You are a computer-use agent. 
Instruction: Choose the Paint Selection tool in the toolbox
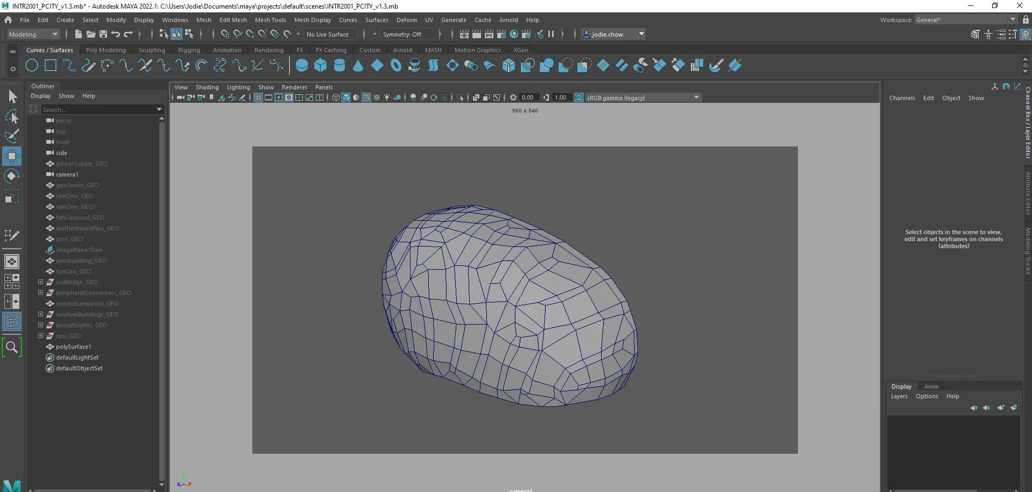click(12, 136)
